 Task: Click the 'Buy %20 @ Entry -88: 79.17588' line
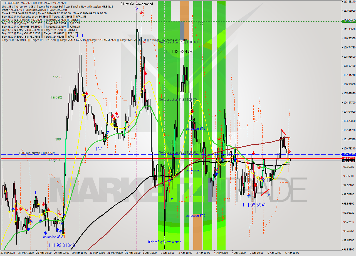click(x=39, y=36)
